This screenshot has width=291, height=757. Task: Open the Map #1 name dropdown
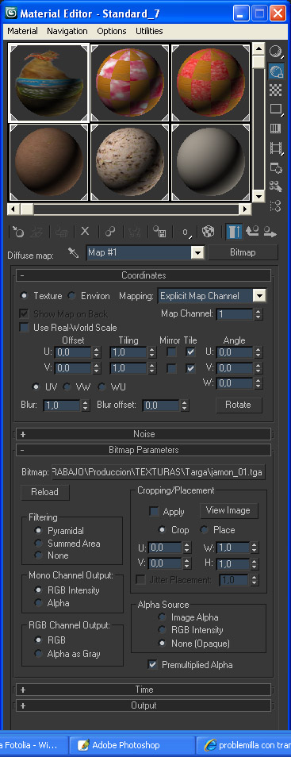tap(197, 252)
